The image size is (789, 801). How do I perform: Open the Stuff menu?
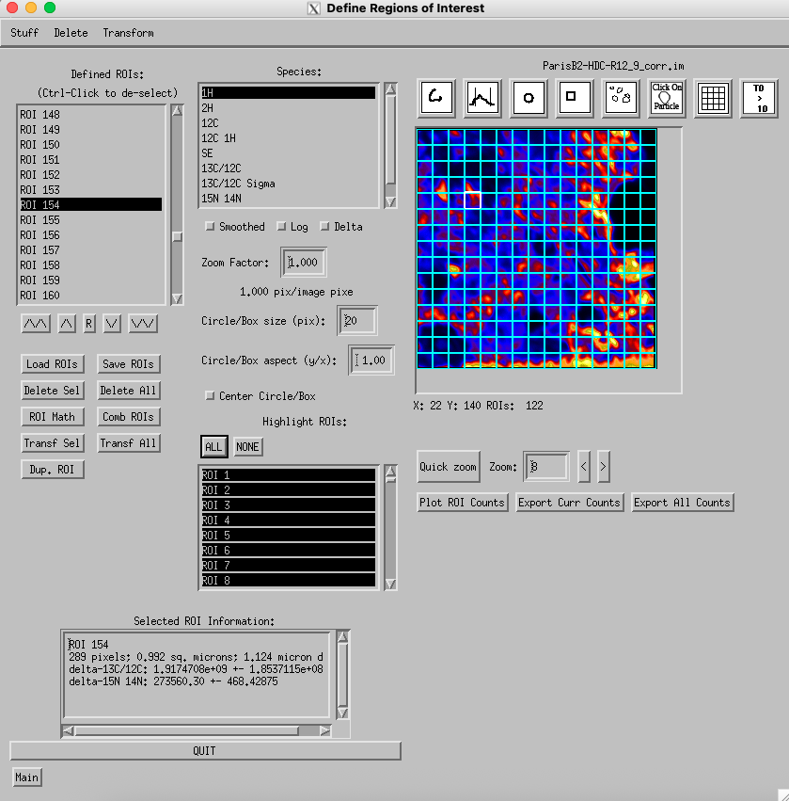coord(24,33)
